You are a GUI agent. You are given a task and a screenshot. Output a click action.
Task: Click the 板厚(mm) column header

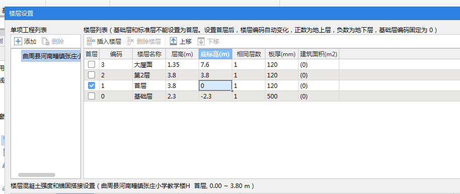(282, 54)
